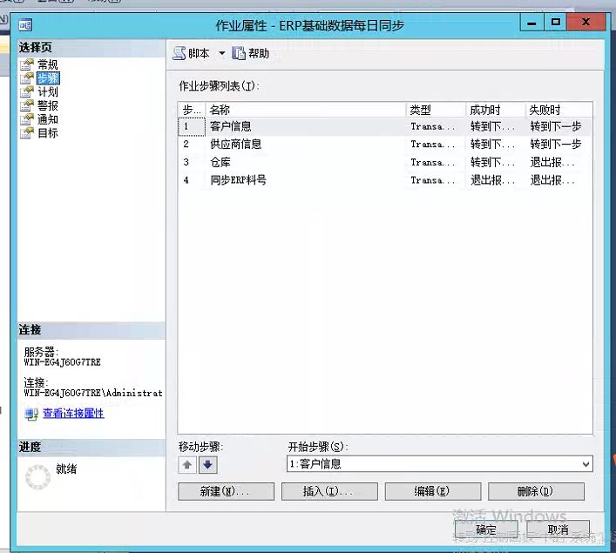Select the 常规 page

[47, 64]
